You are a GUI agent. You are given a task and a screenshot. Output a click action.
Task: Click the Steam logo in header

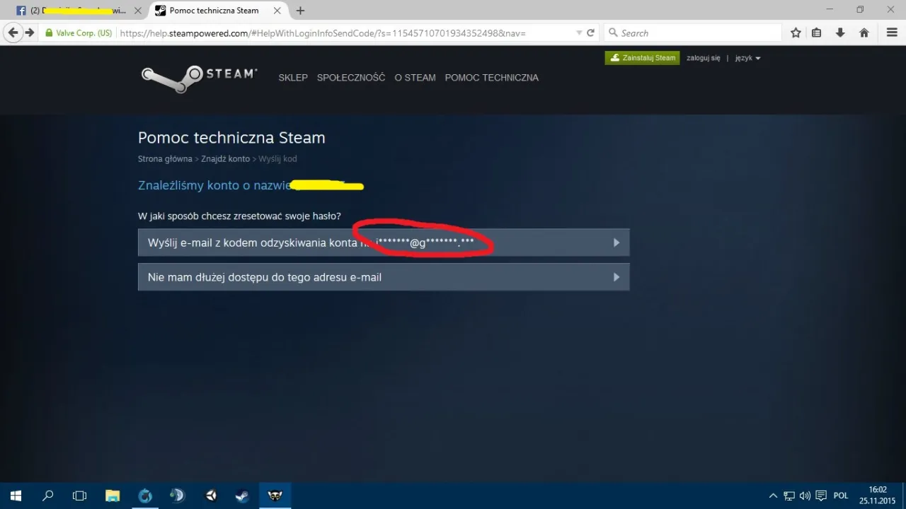tap(199, 77)
